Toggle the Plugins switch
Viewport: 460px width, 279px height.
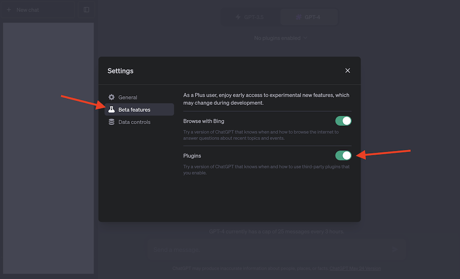click(343, 156)
